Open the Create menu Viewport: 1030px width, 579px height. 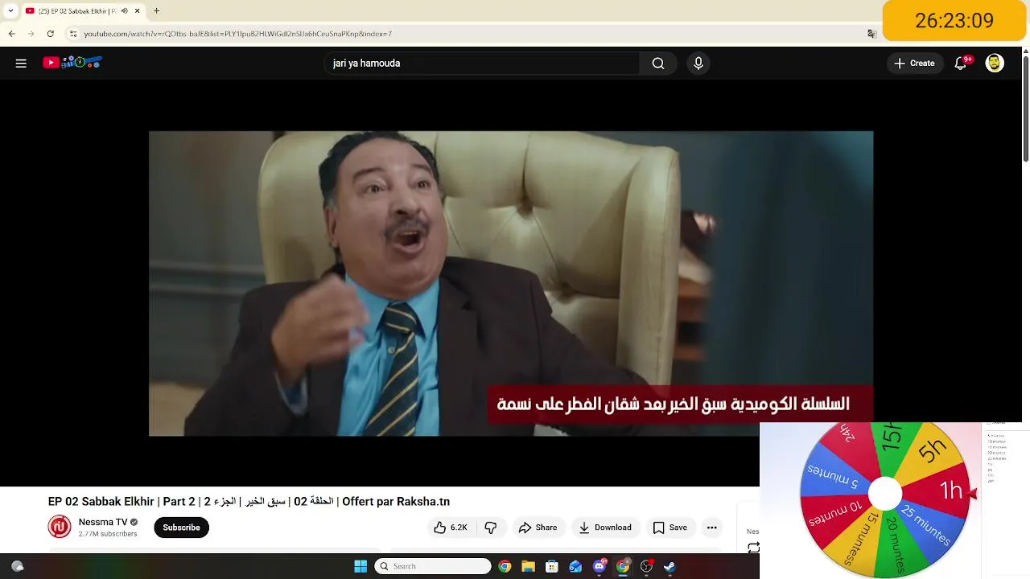(914, 64)
